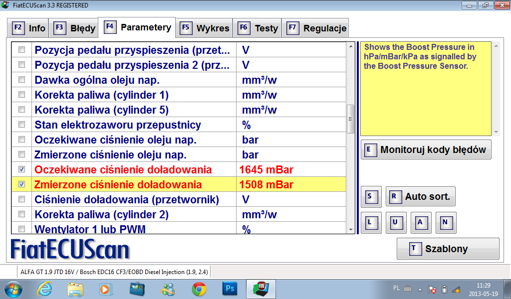Open the Regulacje tab
Screen dimensions: 511x299
click(315, 28)
